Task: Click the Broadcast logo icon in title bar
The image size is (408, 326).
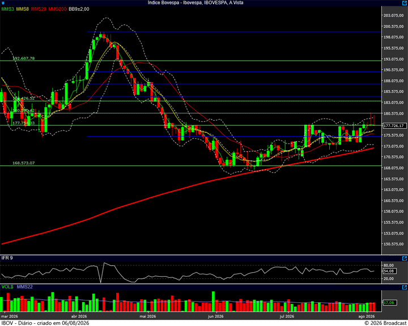Action: (x=2, y=3)
